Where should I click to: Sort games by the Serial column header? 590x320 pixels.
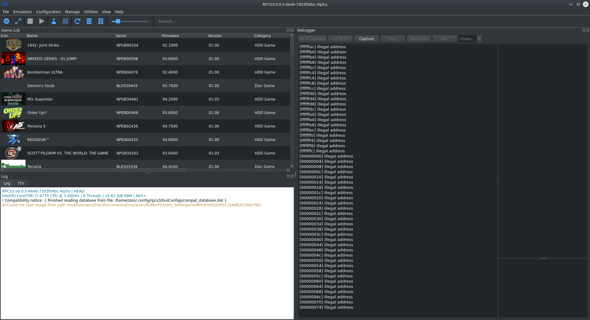121,36
